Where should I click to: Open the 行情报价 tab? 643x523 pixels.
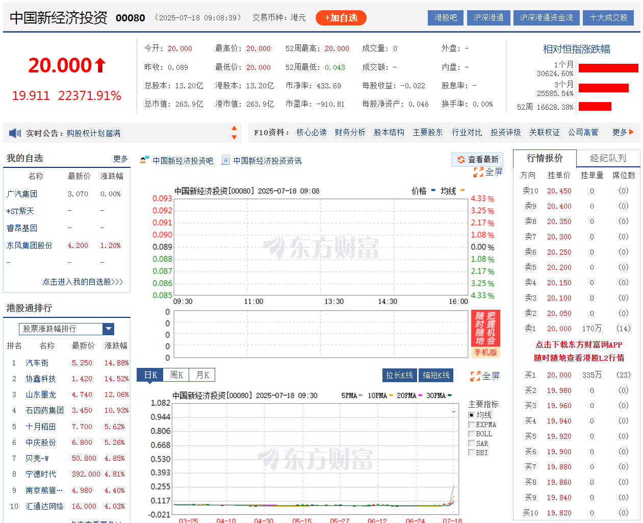545,158
